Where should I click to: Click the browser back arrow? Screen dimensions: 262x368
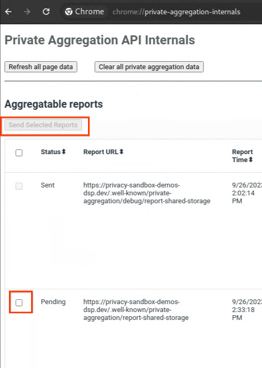(8, 12)
